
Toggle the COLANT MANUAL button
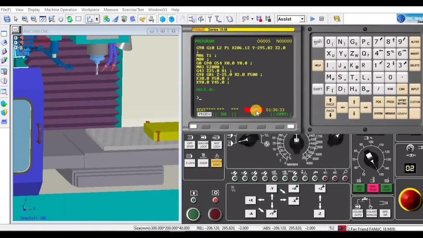[x=371, y=213]
